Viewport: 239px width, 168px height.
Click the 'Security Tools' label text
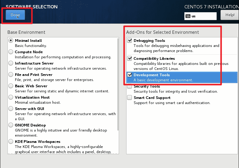(x=147, y=86)
